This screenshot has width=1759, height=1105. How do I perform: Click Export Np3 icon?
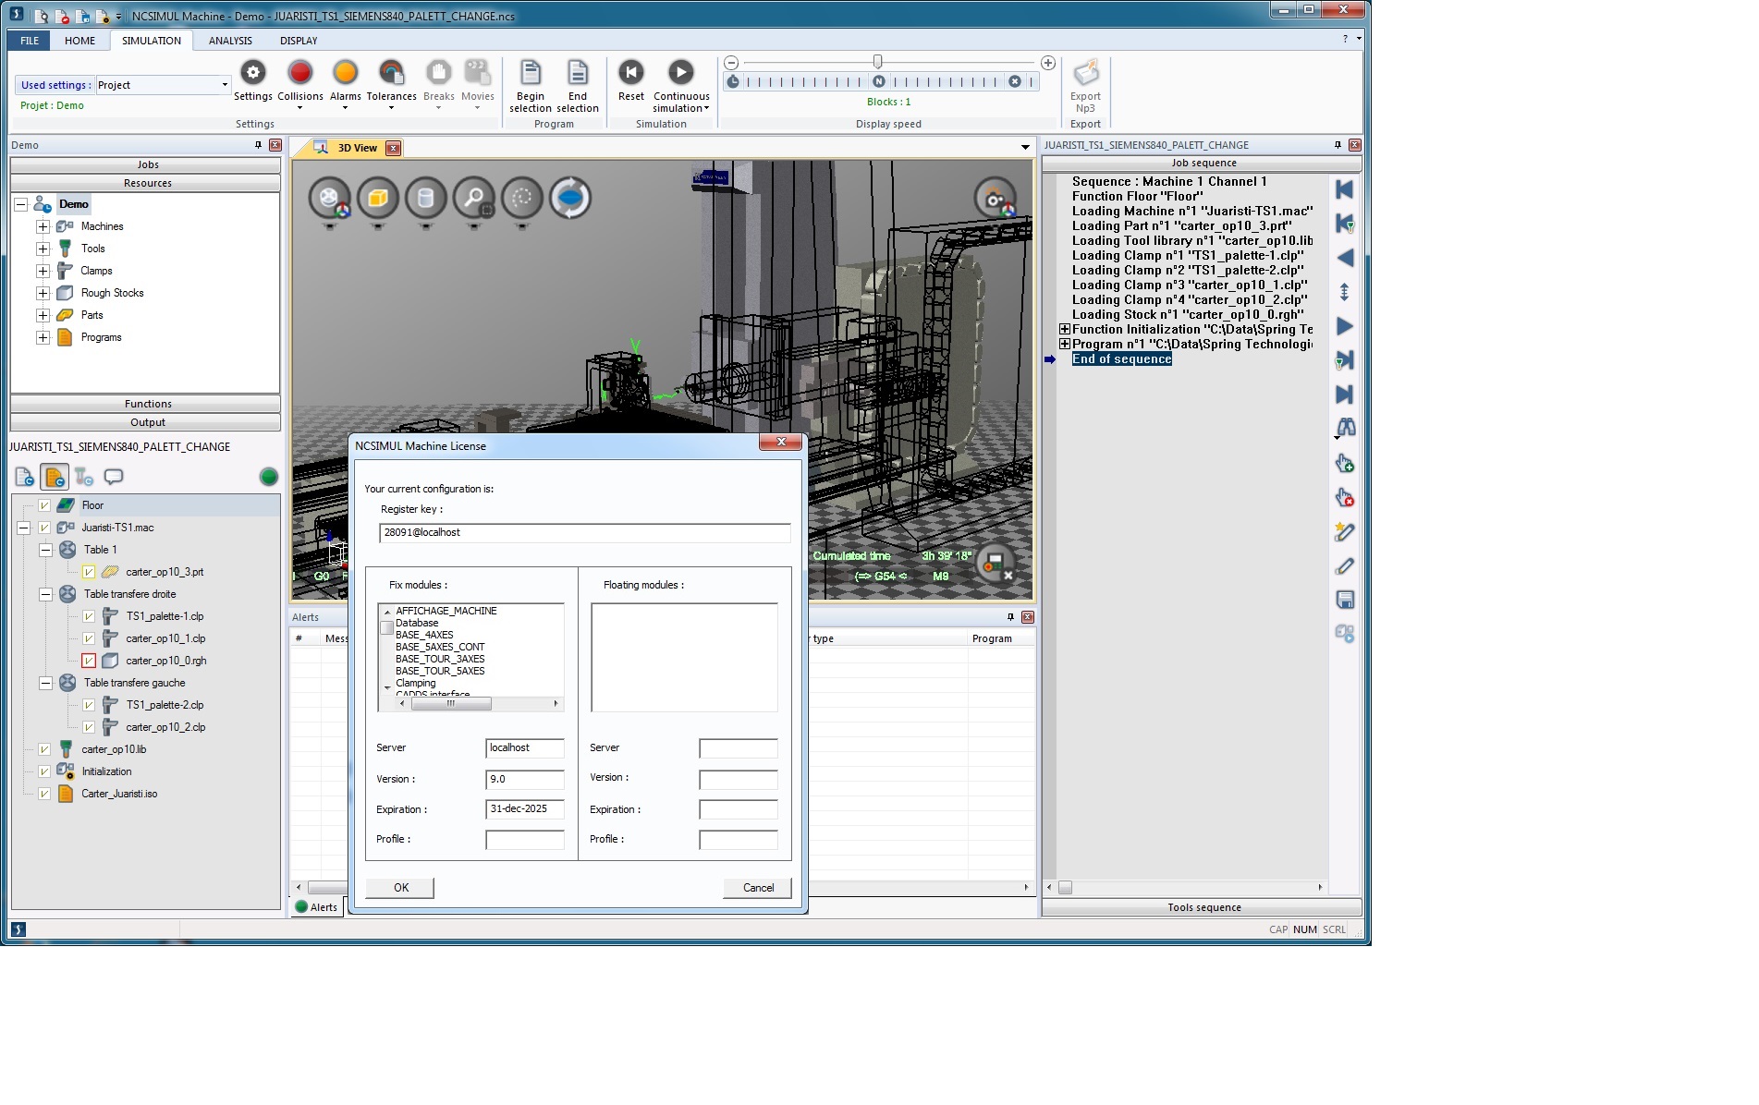click(1085, 73)
